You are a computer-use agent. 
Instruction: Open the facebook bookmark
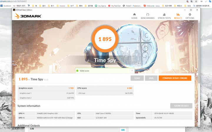(6, 6)
